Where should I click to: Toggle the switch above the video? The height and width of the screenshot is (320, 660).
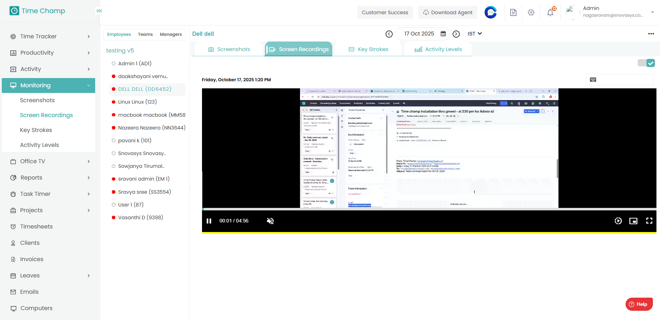point(646,63)
